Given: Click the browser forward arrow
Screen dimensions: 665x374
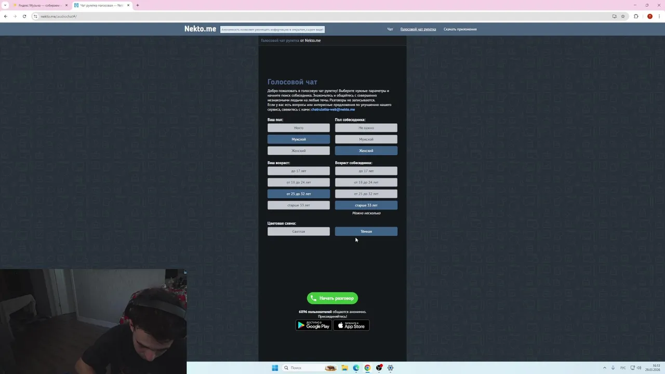Looking at the screenshot, I should click(x=15, y=16).
